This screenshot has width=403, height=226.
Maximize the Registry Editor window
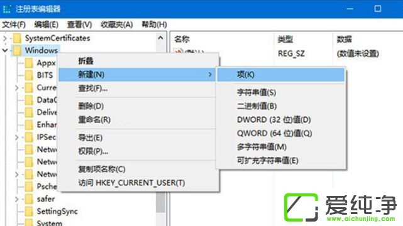[x=378, y=9]
